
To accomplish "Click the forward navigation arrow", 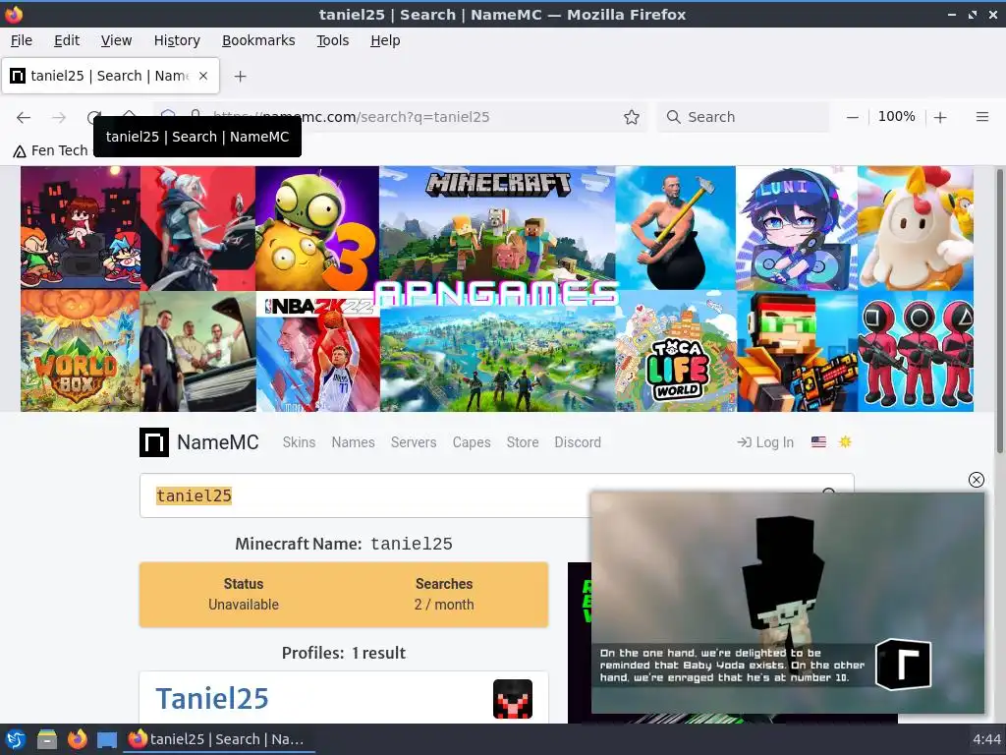I will (x=59, y=117).
